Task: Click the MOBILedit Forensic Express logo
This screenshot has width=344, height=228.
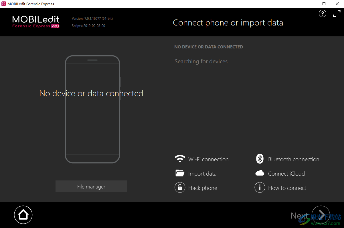Action: [x=36, y=22]
